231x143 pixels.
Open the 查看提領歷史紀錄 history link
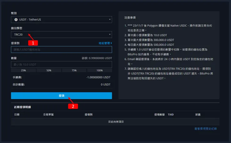[x=205, y=129]
